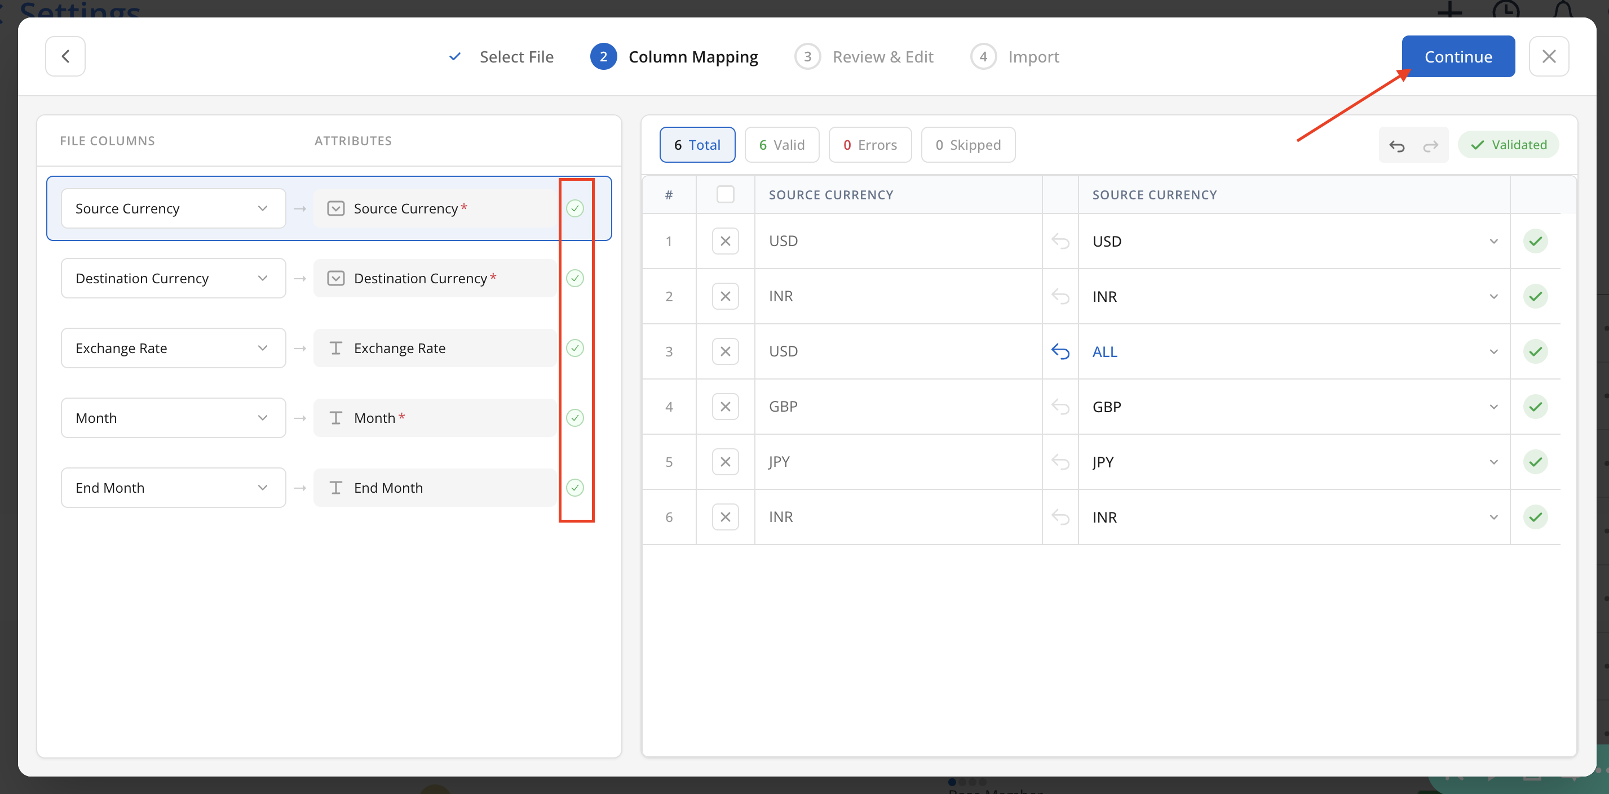This screenshot has width=1609, height=794.
Task: Revert row 3 ALL value
Action: 1060,352
